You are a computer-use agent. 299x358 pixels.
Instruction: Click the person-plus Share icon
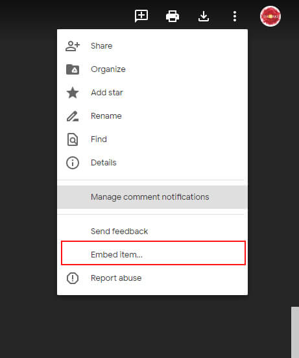click(x=73, y=46)
